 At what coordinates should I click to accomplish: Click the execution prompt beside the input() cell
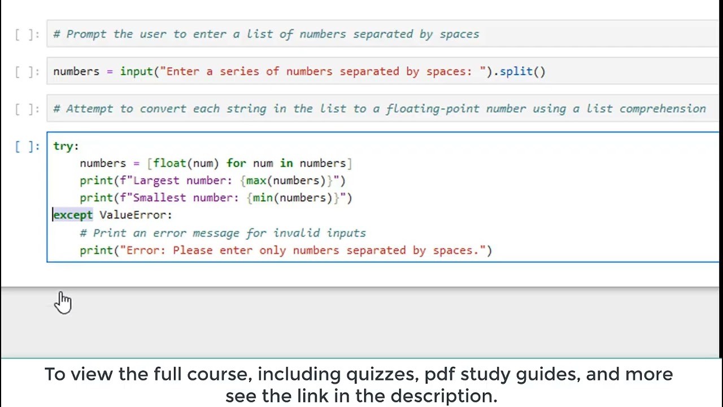coord(27,72)
